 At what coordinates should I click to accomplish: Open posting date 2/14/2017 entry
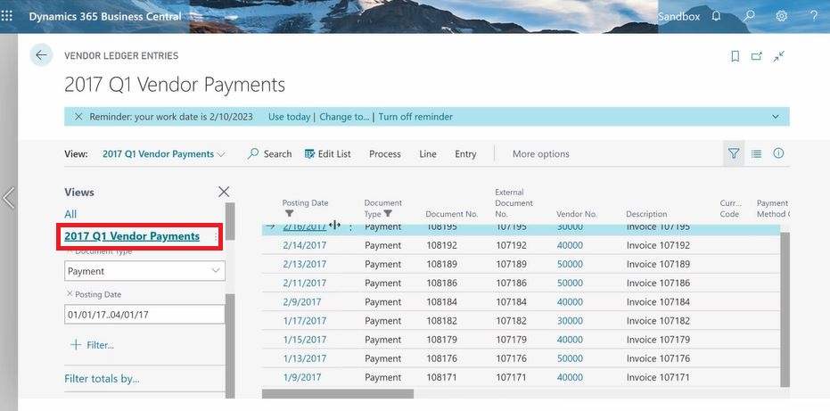pos(304,245)
